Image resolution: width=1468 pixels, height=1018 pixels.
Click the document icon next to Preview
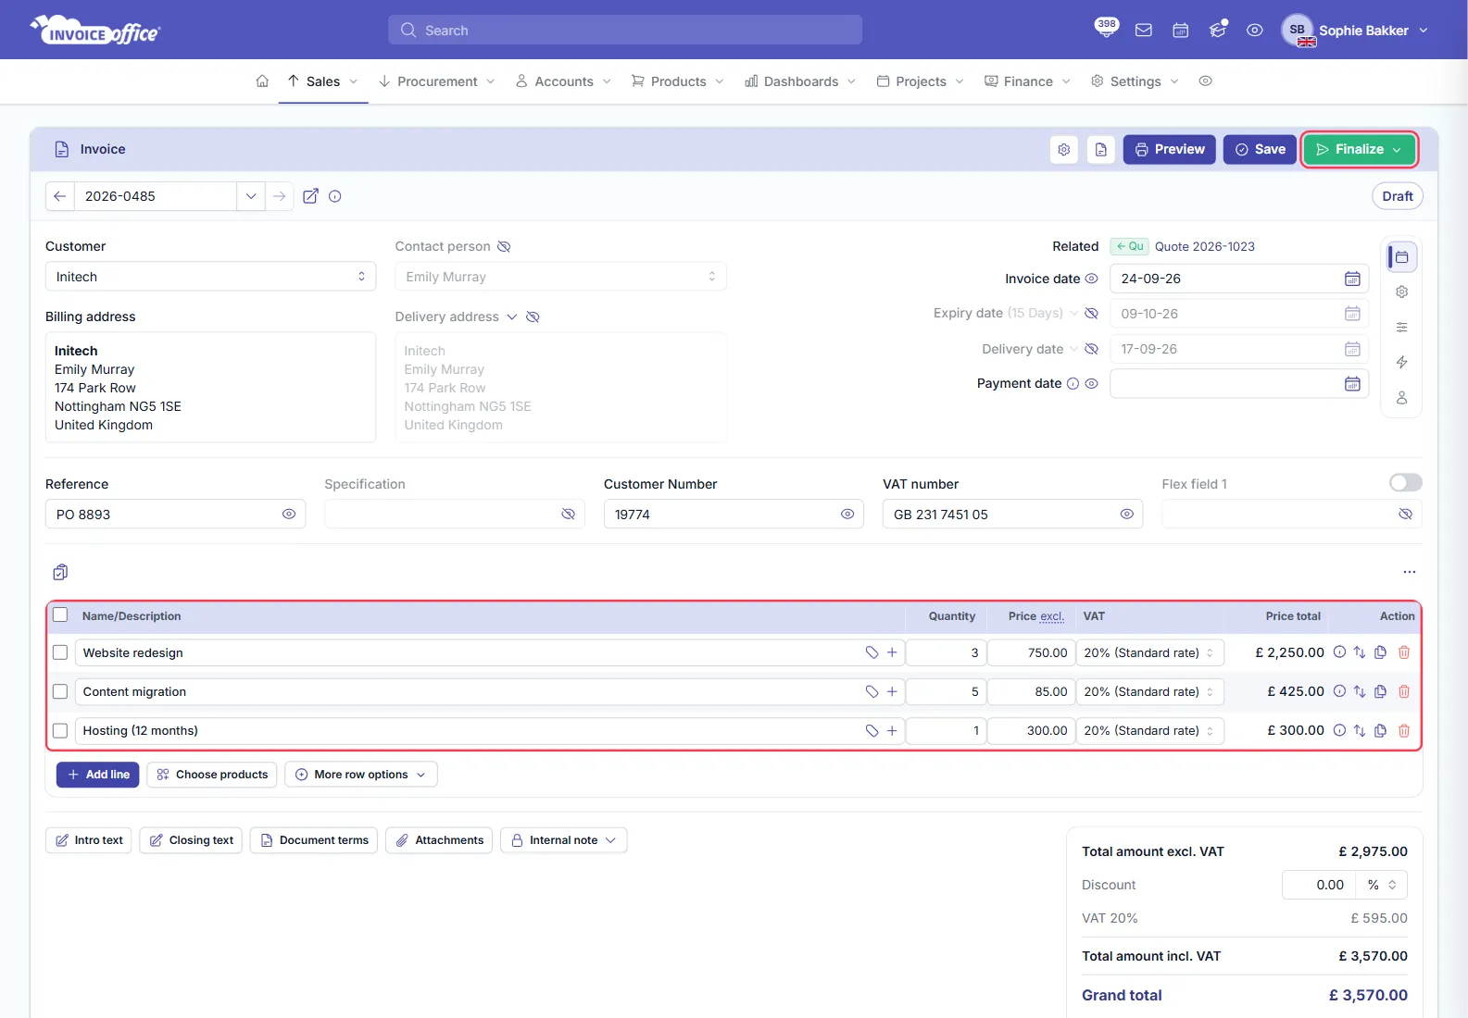pyautogui.click(x=1101, y=150)
